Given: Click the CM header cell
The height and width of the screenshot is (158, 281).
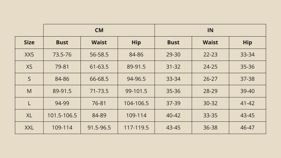Looking at the screenshot, I should [x=99, y=30].
